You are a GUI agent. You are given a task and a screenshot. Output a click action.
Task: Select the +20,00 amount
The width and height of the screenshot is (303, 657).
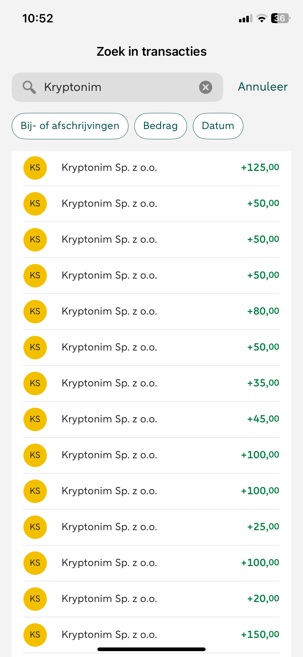(x=263, y=599)
